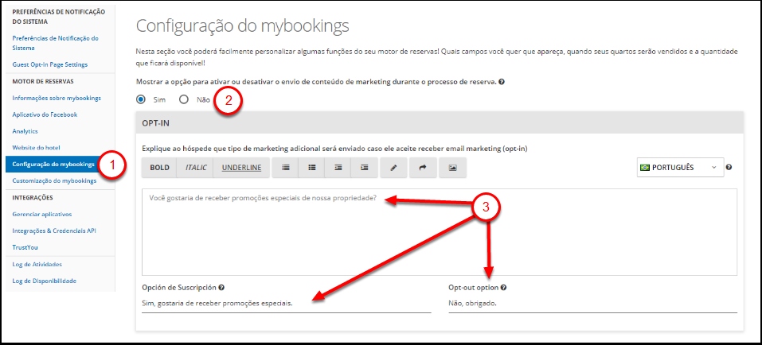Click the insert image icon

pyautogui.click(x=452, y=168)
